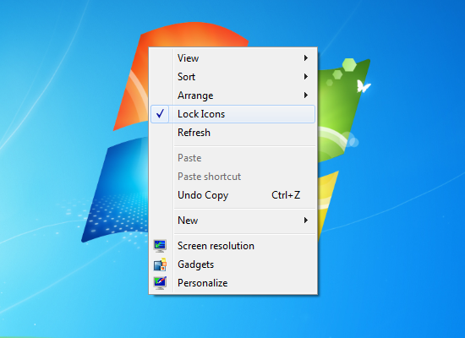Choose Refresh from the context menu
Screen dimensions: 465x338
point(232,133)
